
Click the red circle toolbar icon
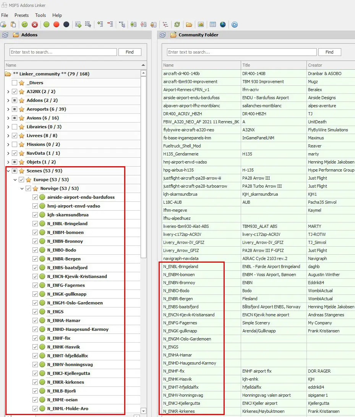tap(56, 25)
